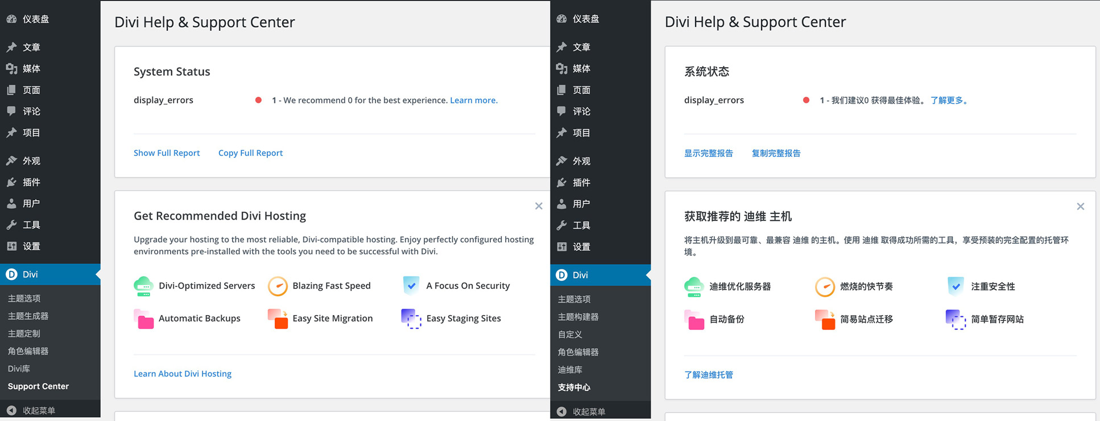Click the 评论 comment bubble icon in the left screenshot

(11, 111)
